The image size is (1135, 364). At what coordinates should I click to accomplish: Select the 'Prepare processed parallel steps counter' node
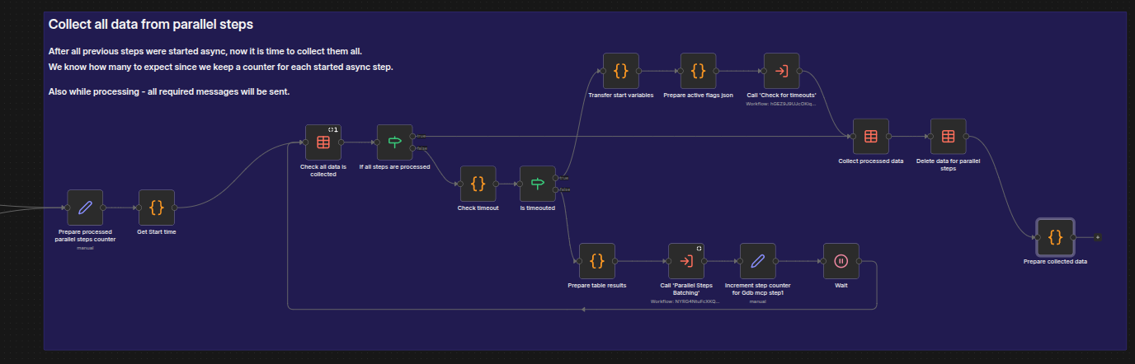click(x=85, y=208)
